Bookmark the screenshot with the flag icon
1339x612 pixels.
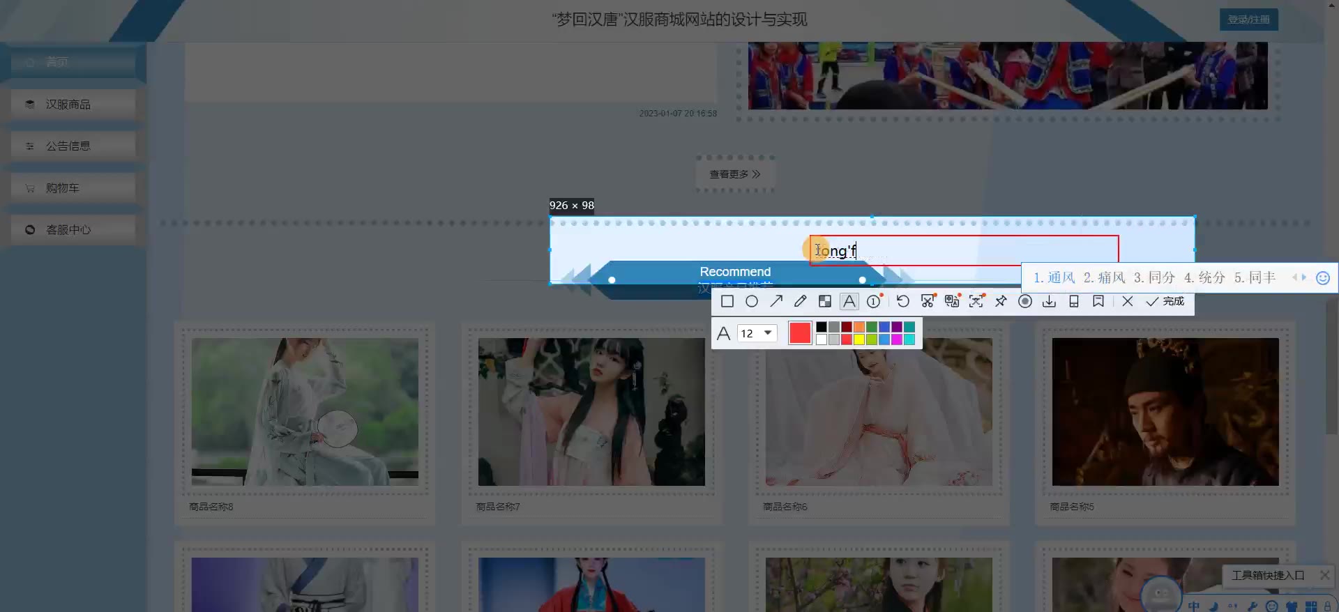(1098, 301)
